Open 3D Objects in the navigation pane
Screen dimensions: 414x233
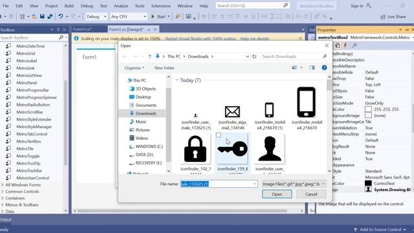coord(146,89)
